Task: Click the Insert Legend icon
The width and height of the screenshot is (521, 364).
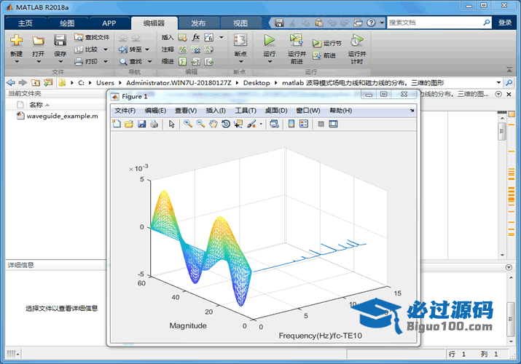Action: point(304,124)
